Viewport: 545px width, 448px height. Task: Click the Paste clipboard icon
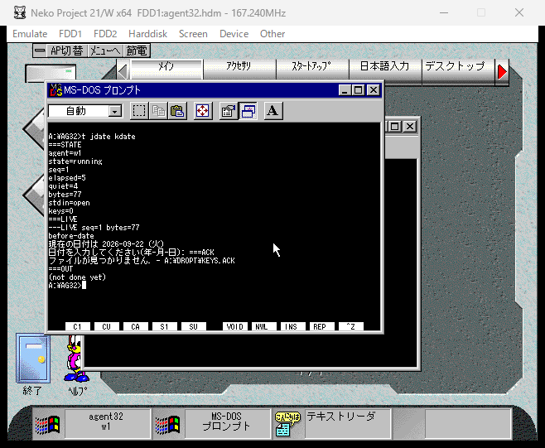(x=177, y=111)
